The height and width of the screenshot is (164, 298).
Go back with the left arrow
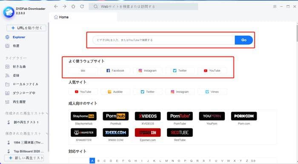[x=56, y=6]
